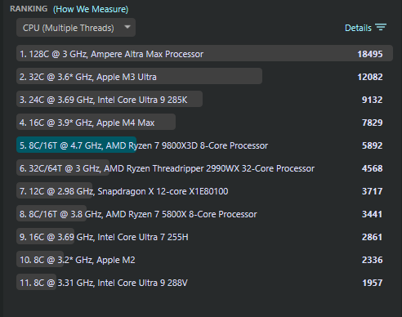
Task: Click the dropdown arrow beside CPU (Multiple Threads)
Action: 127,27
